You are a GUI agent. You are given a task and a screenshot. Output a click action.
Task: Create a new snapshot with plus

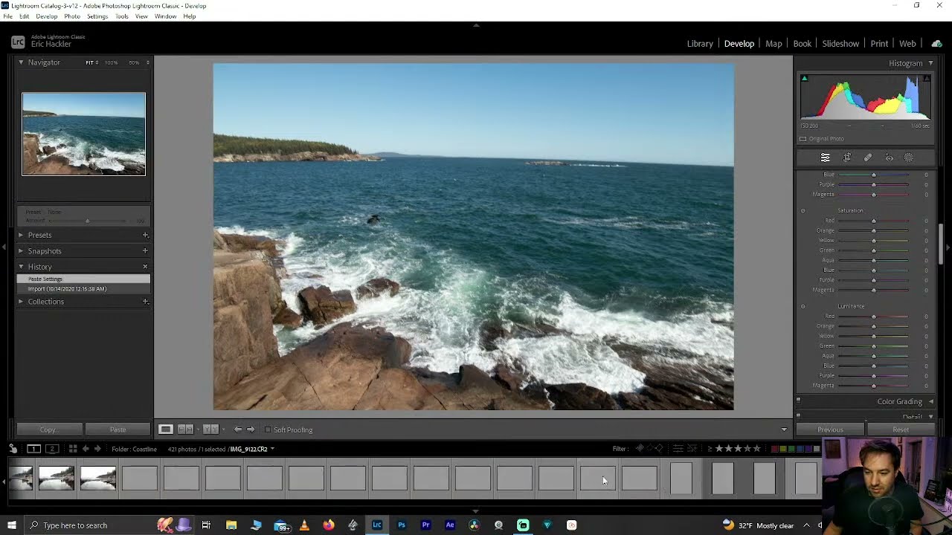coord(145,250)
